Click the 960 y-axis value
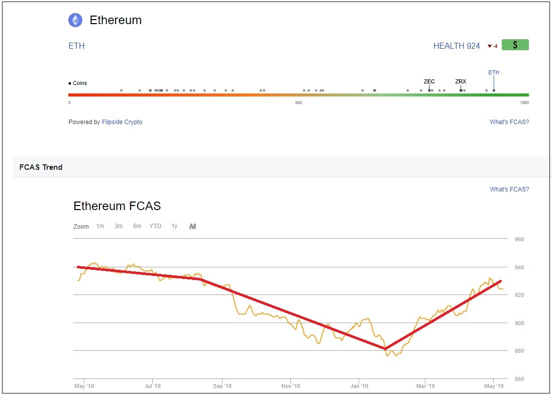552x396 pixels. pos(519,239)
